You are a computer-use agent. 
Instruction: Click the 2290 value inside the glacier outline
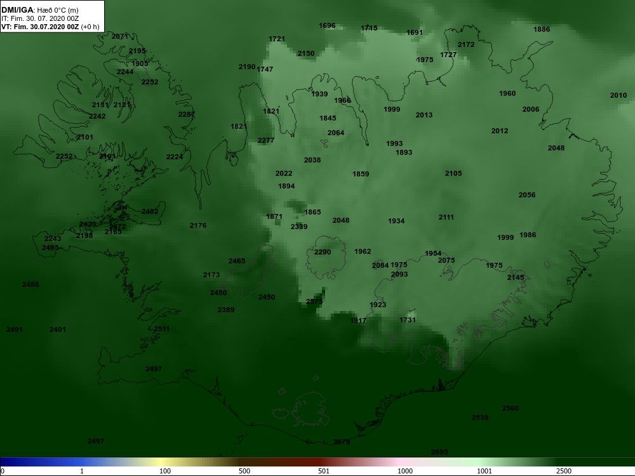[323, 252]
